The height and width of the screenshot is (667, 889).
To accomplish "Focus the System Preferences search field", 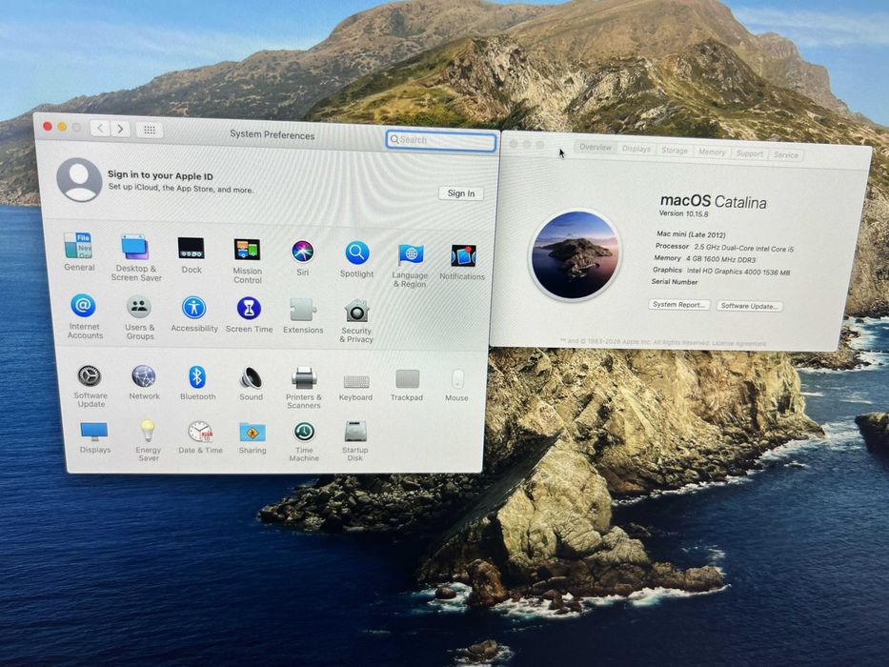I will 441,140.
